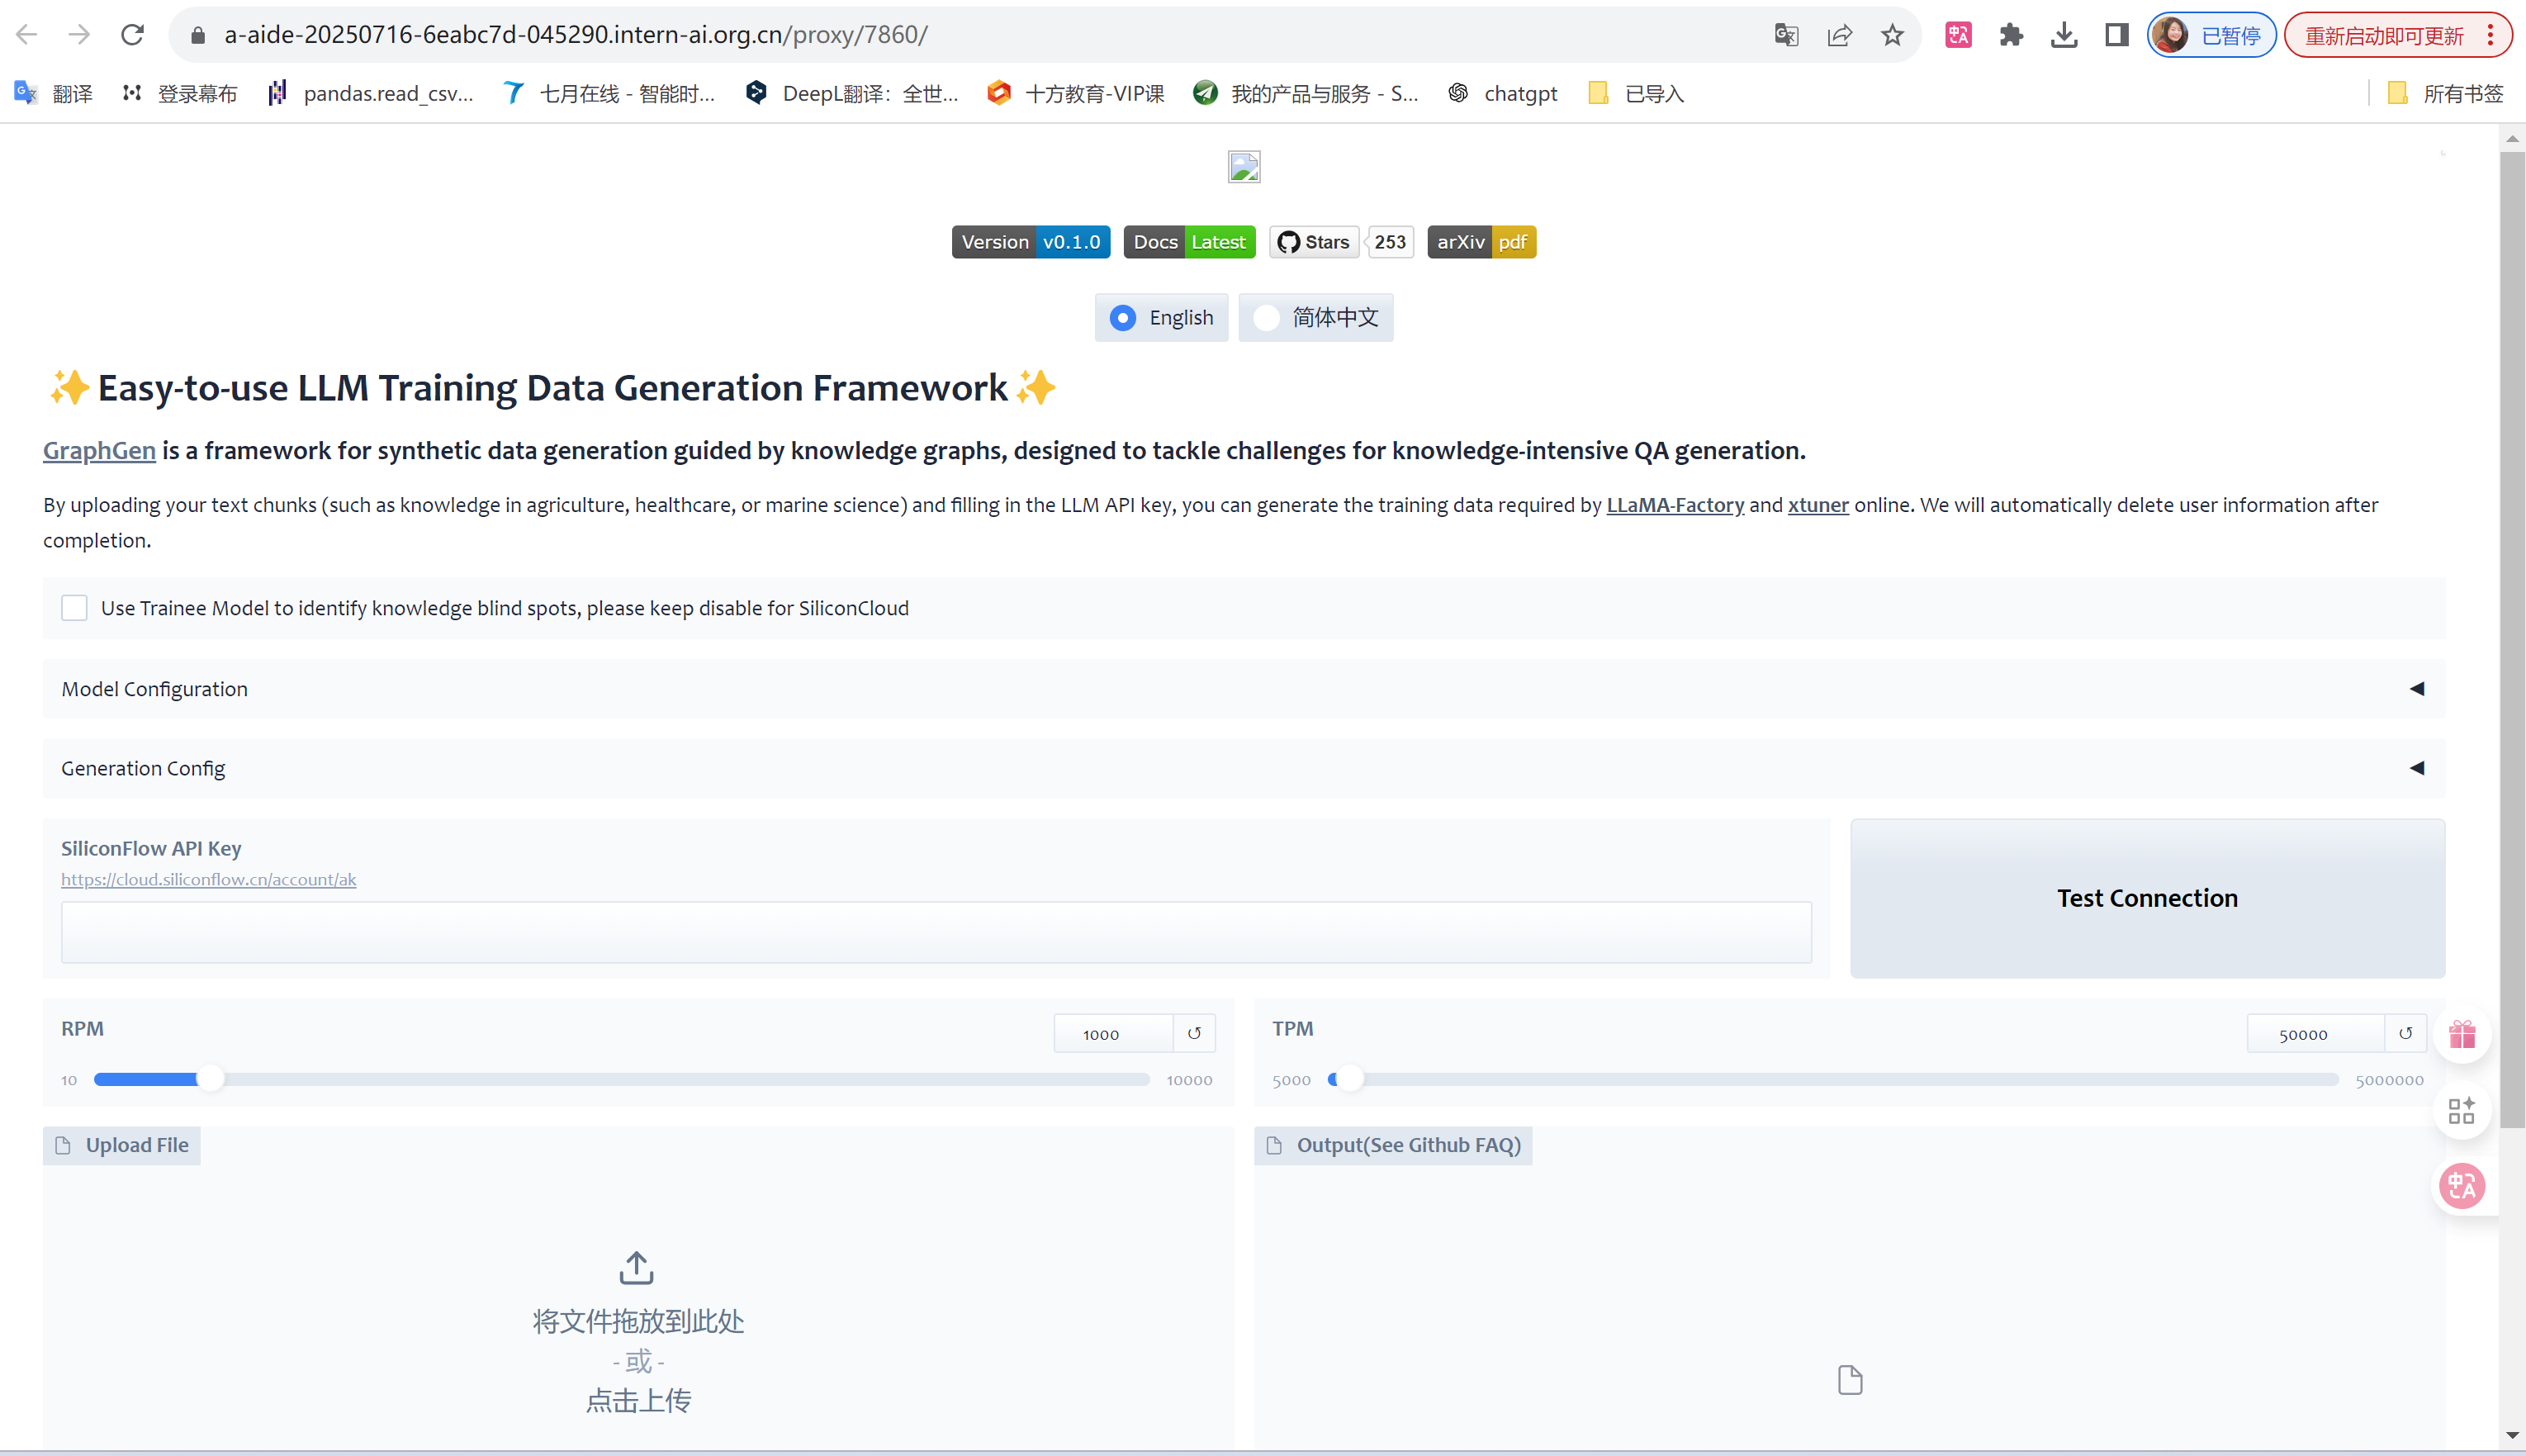Image resolution: width=2526 pixels, height=1456 pixels.
Task: Open the 已导入 bookmarks folder
Action: [x=1637, y=93]
